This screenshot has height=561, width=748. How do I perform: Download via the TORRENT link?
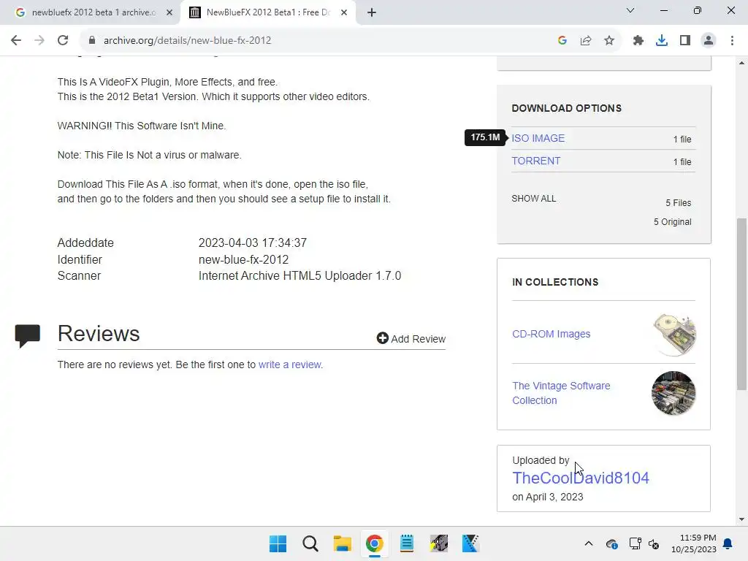click(x=535, y=161)
